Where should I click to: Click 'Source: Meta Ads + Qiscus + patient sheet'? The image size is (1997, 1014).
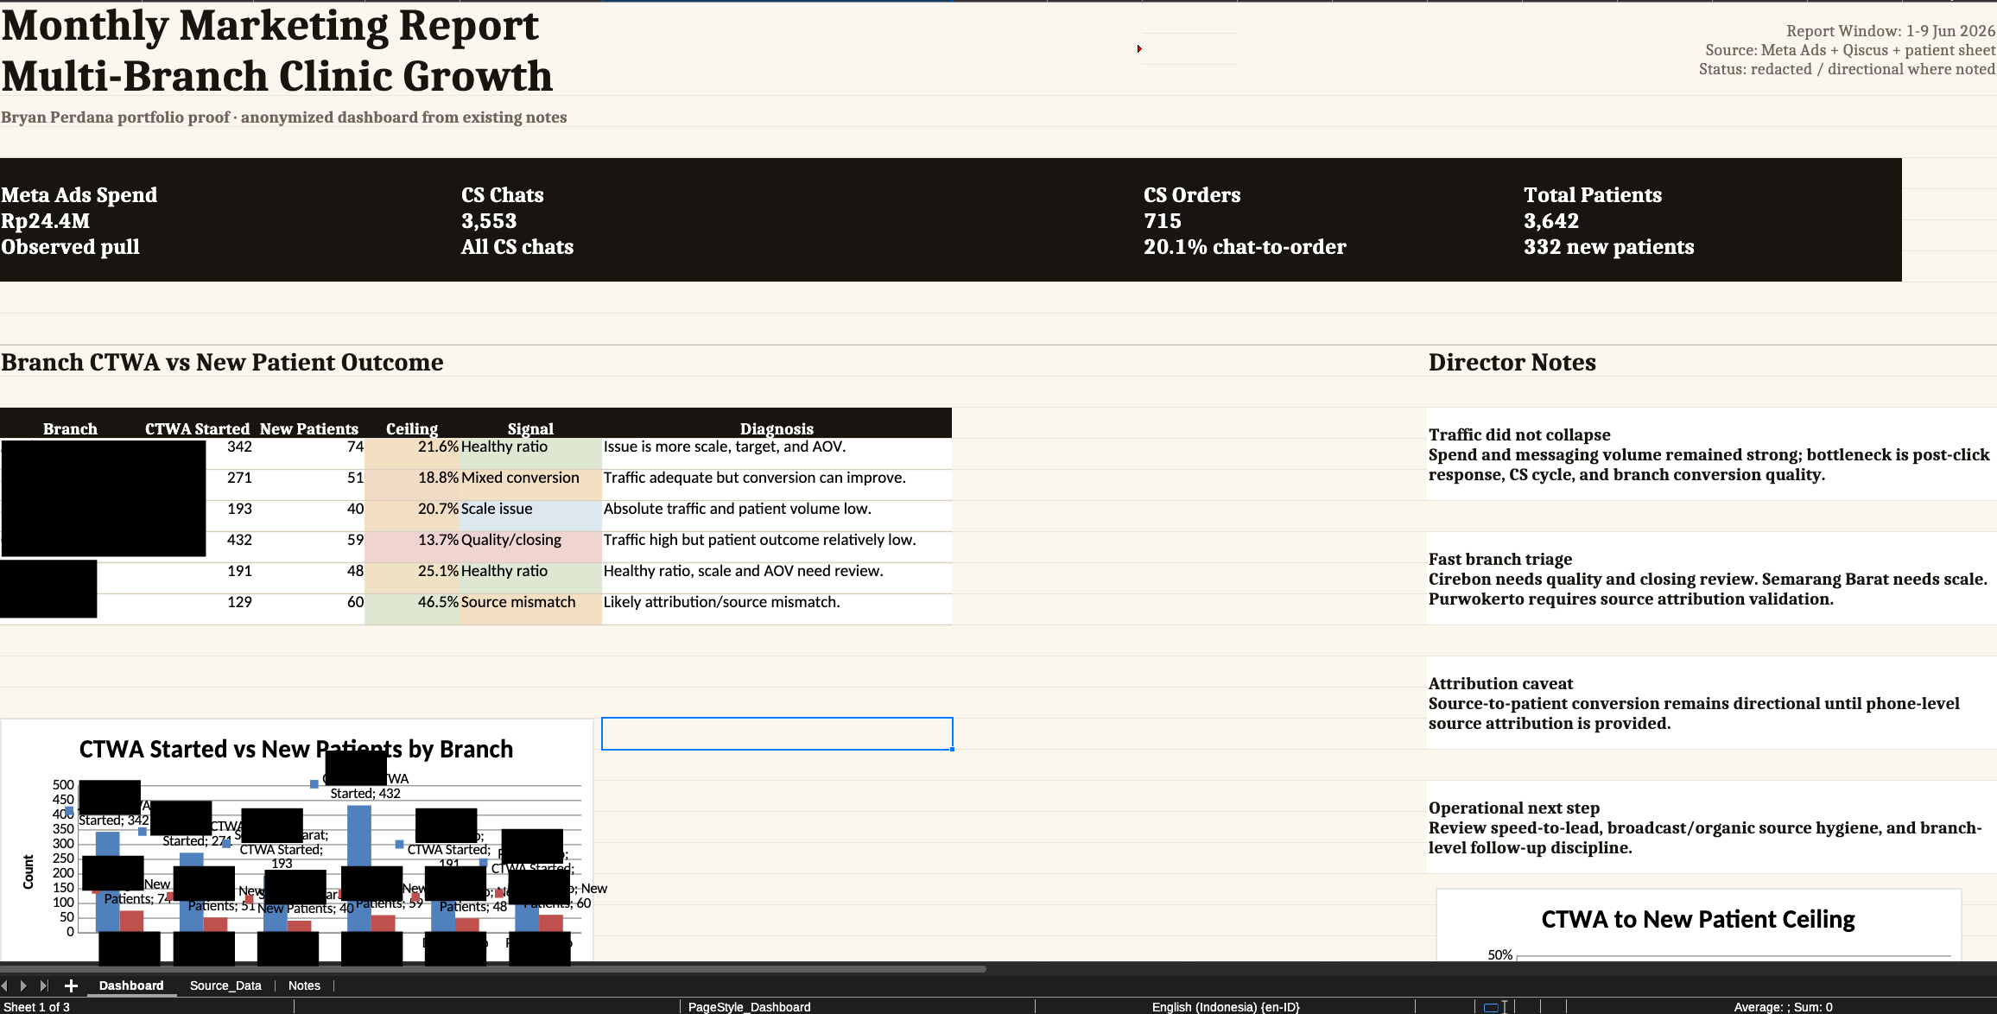pyautogui.click(x=1849, y=50)
